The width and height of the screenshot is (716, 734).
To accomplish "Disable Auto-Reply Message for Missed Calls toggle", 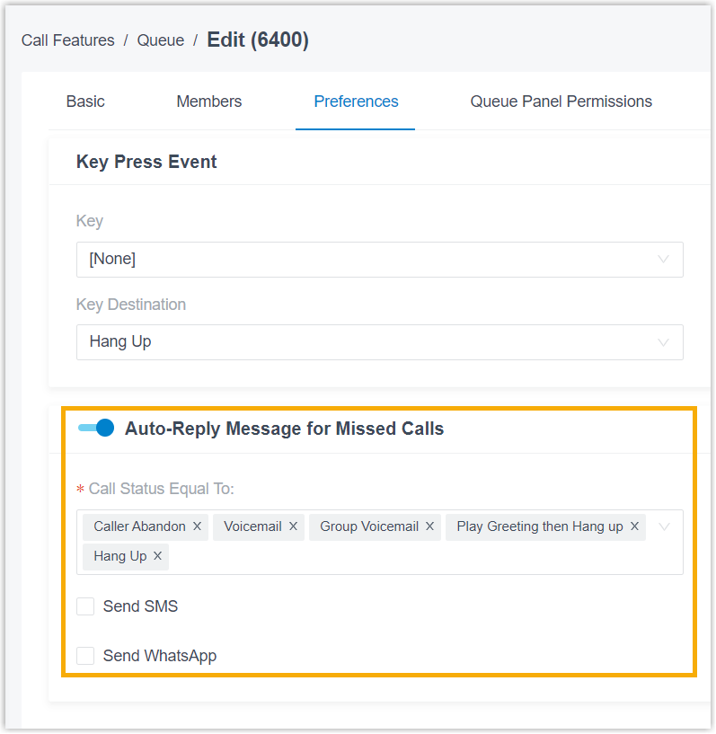I will pos(96,428).
